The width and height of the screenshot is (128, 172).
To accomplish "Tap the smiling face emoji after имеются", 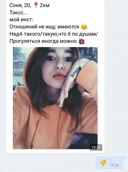I will tap(84, 27).
